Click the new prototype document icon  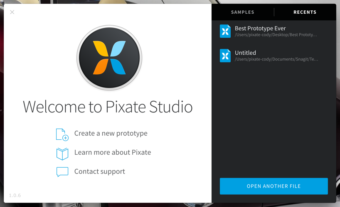point(62,134)
